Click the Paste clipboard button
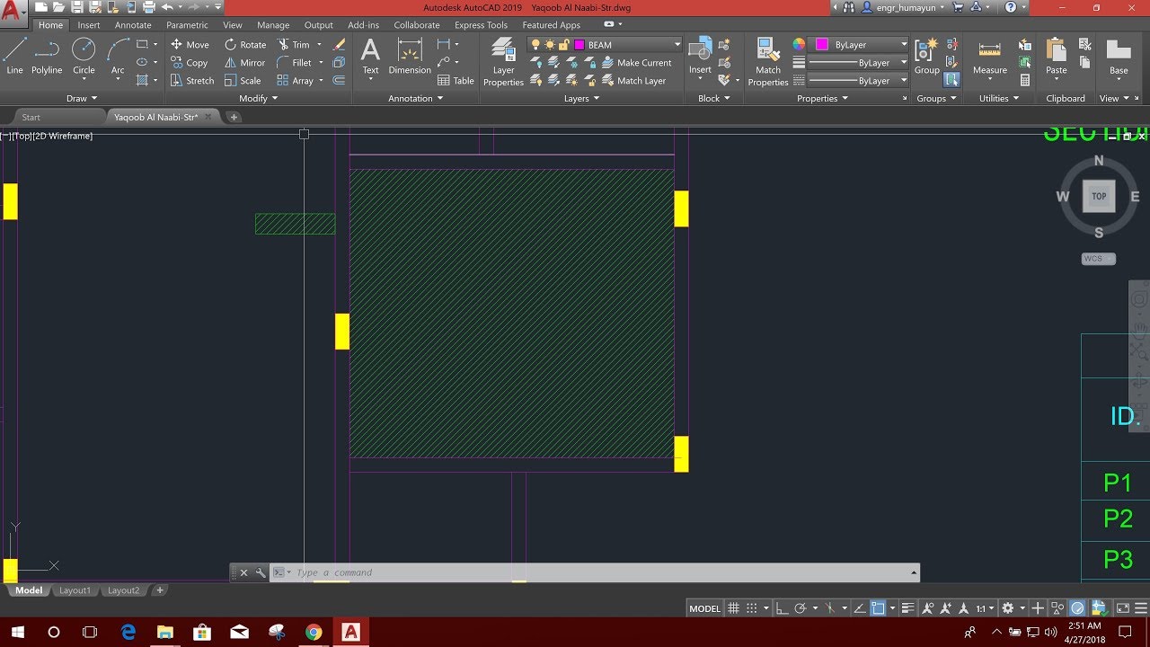 [1057, 57]
